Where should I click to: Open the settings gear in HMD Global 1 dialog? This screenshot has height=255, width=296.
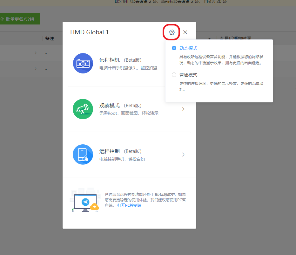172,32
